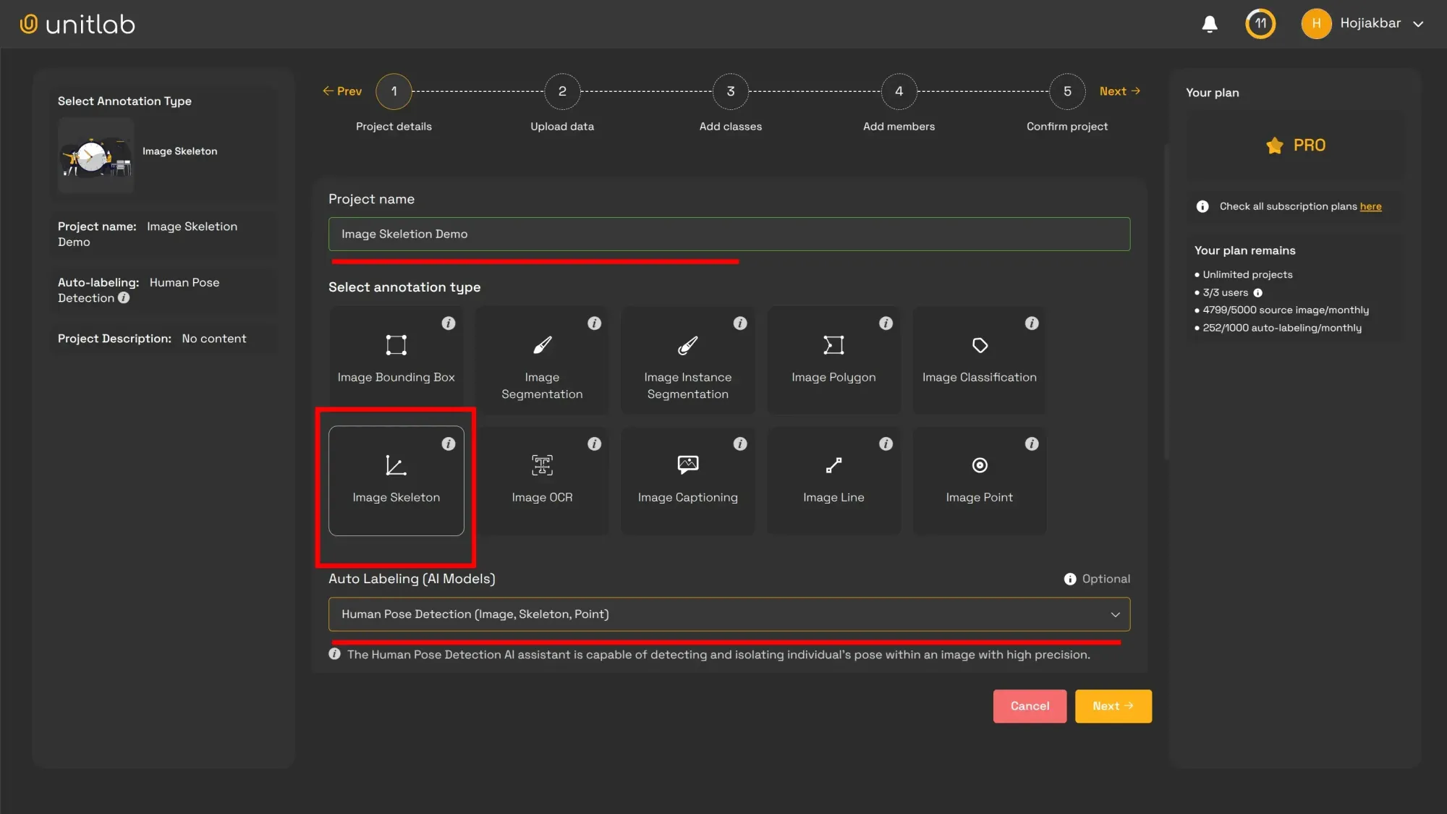Screen dimensions: 1447x814
Task: Open the notifications bell
Action: click(x=1209, y=24)
